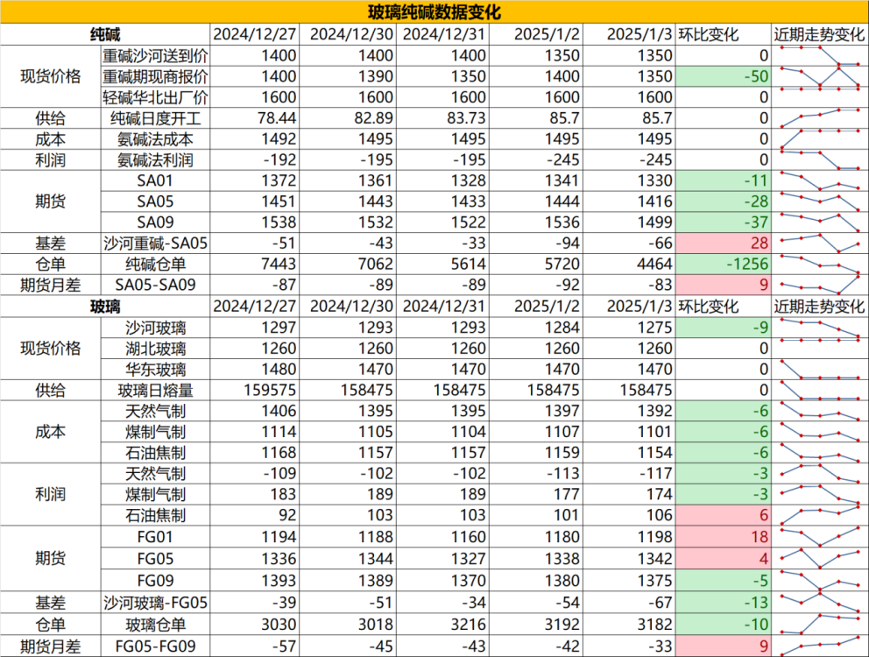Click the 重碱期现商报价 row label
The image size is (869, 657).
(x=155, y=76)
